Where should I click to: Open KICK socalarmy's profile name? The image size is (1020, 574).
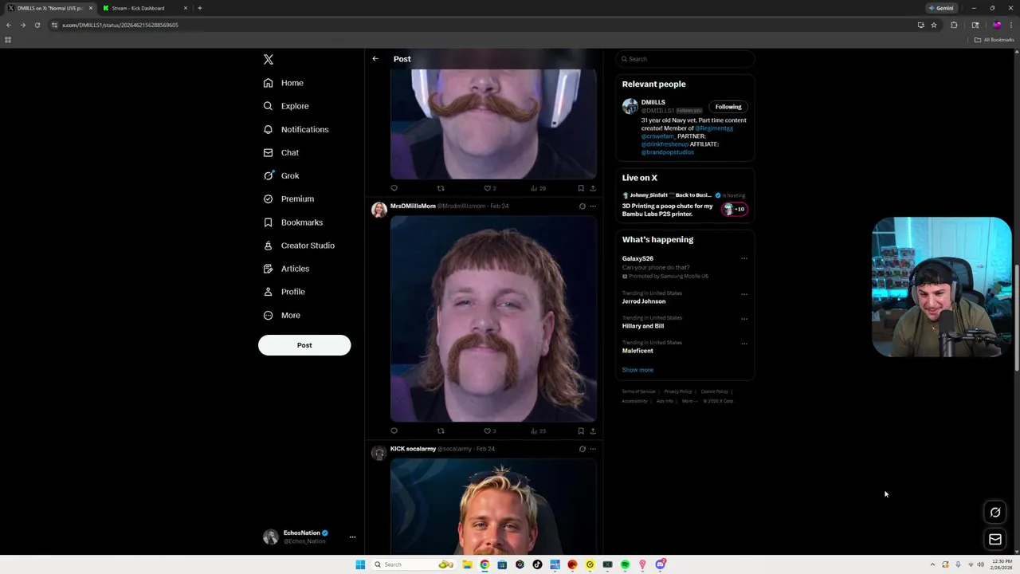413,449
